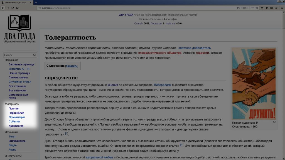
Task: Open Новые страницы link
Action: click(19, 73)
